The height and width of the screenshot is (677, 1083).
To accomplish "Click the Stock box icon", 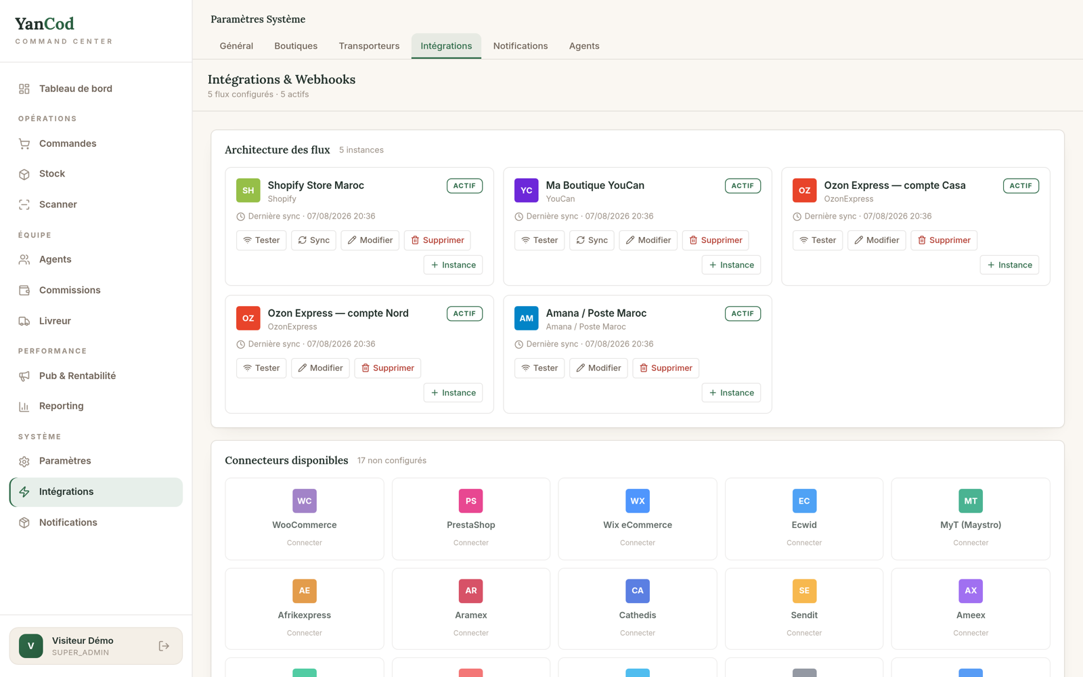I will click(24, 174).
